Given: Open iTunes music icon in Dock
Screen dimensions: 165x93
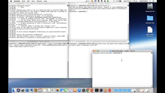Looking at the screenshot, I should click(71, 90).
